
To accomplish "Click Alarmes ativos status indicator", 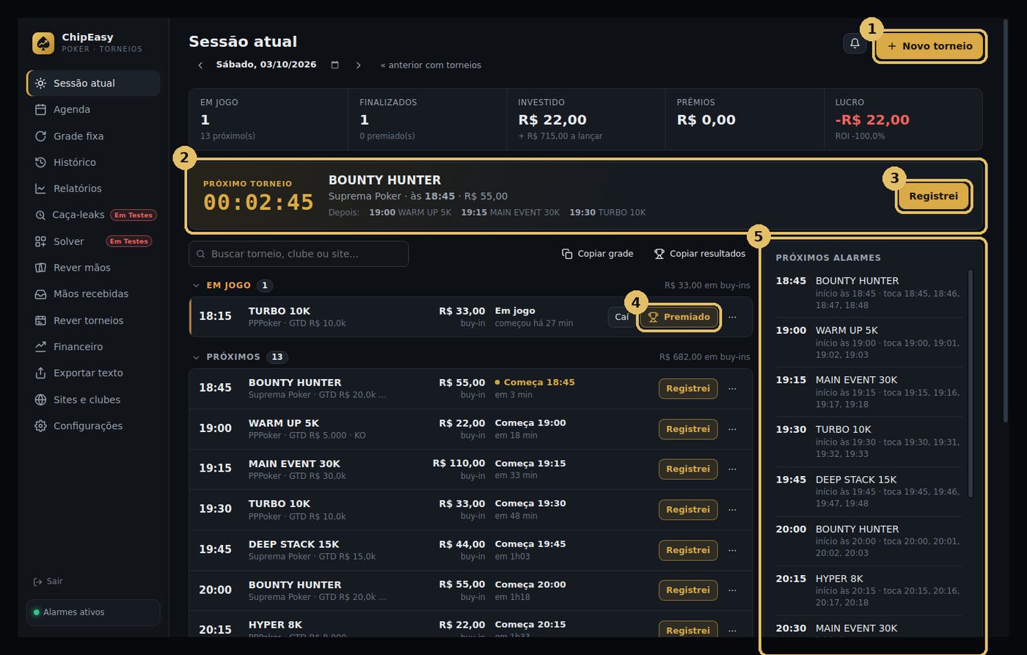I will pos(93,612).
